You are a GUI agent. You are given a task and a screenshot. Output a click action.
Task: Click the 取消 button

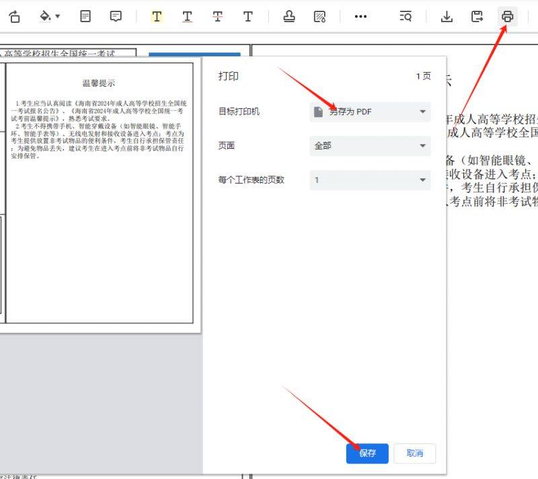[415, 453]
